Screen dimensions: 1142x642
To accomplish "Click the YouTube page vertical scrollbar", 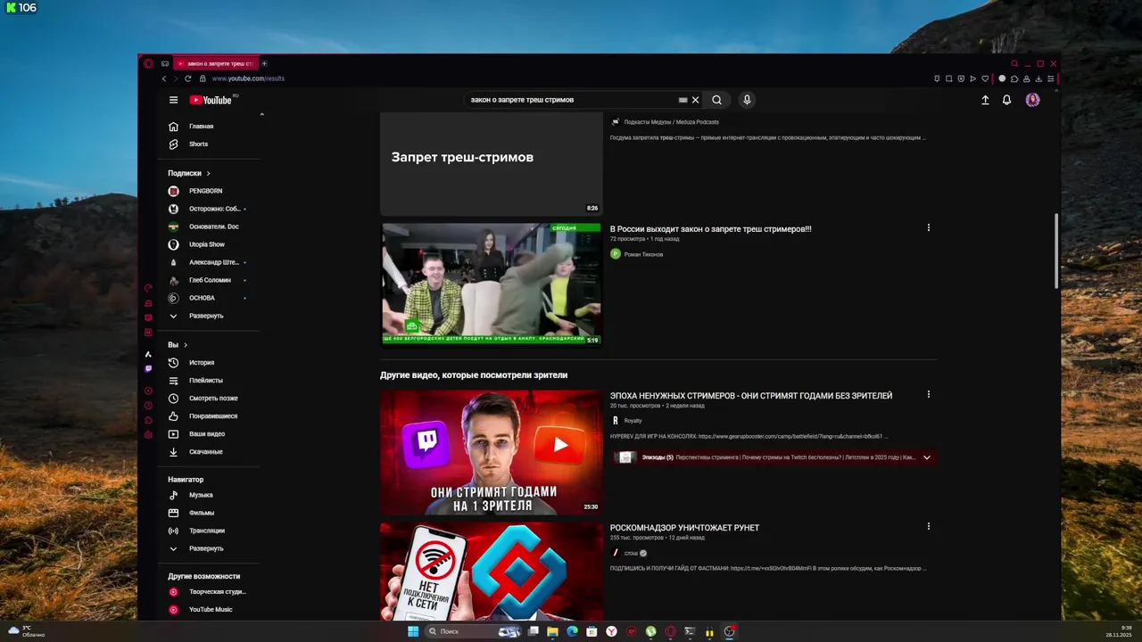I will click(1057, 251).
